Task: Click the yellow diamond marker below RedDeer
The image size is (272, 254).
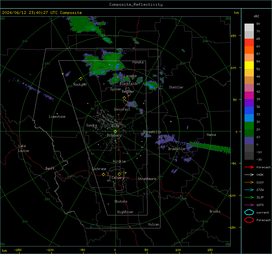Action: tap(124, 98)
